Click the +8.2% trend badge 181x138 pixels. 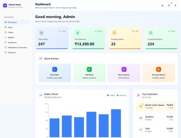point(98,31)
